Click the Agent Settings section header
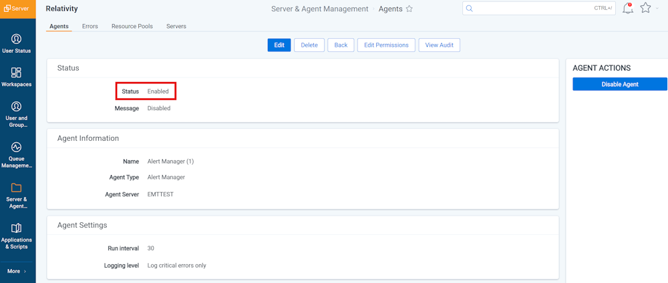The width and height of the screenshot is (668, 283). pos(82,225)
